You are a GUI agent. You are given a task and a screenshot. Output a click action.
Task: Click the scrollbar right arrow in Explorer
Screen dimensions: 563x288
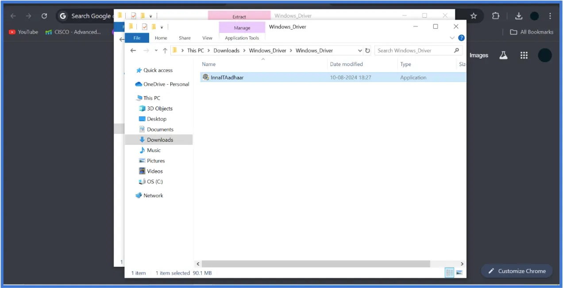tap(462, 264)
